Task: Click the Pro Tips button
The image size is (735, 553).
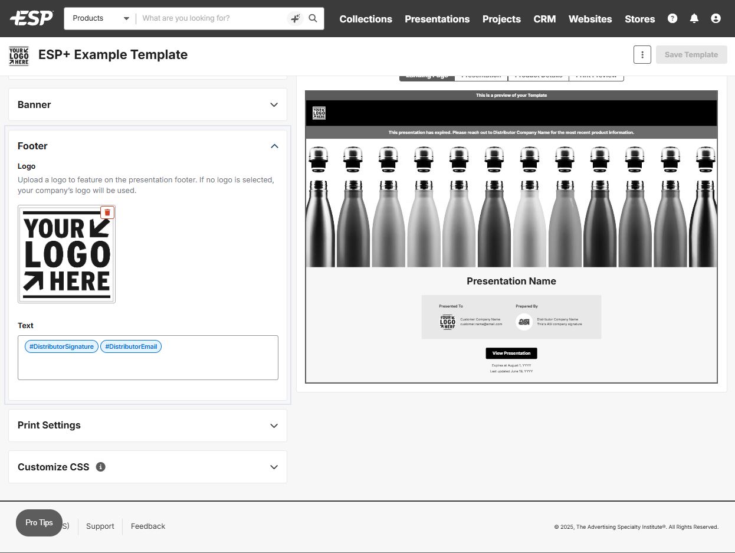Action: pos(39,523)
